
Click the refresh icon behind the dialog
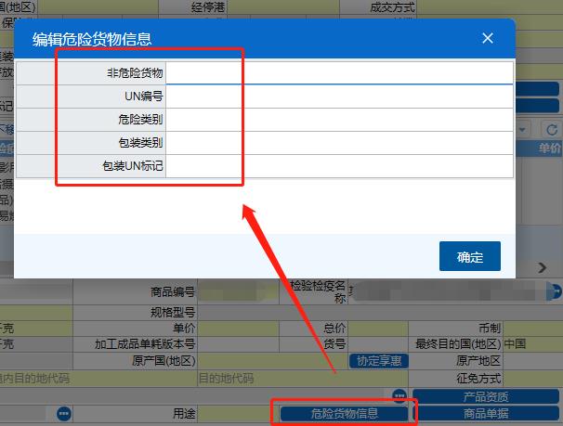pyautogui.click(x=553, y=129)
